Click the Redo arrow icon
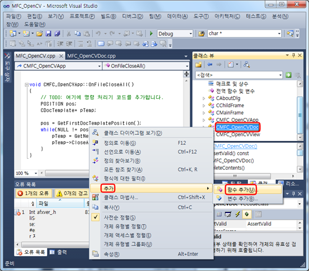The height and width of the screenshot is (271, 309). click(x=112, y=34)
